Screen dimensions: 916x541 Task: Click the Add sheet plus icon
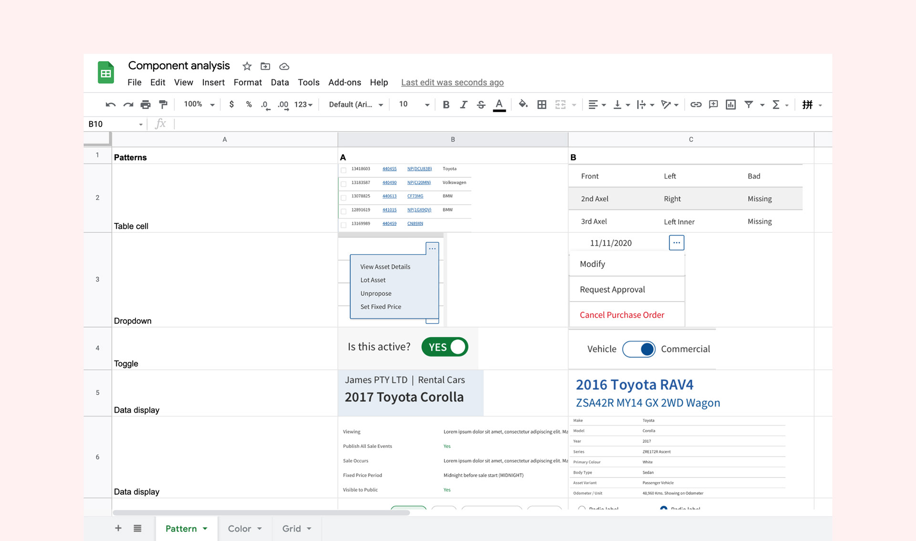click(118, 528)
